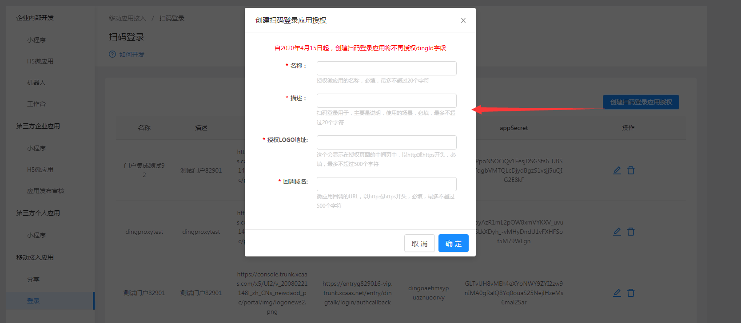The height and width of the screenshot is (323, 741).
Task: Click the 名称 input field
Action: click(x=386, y=68)
